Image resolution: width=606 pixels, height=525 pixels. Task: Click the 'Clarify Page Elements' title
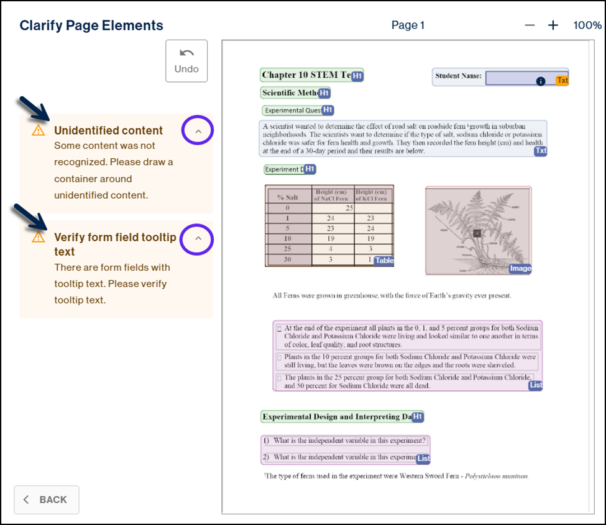pyautogui.click(x=91, y=25)
